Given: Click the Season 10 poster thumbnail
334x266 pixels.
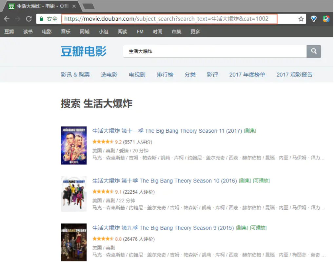Looking at the screenshot, I should (74, 194).
